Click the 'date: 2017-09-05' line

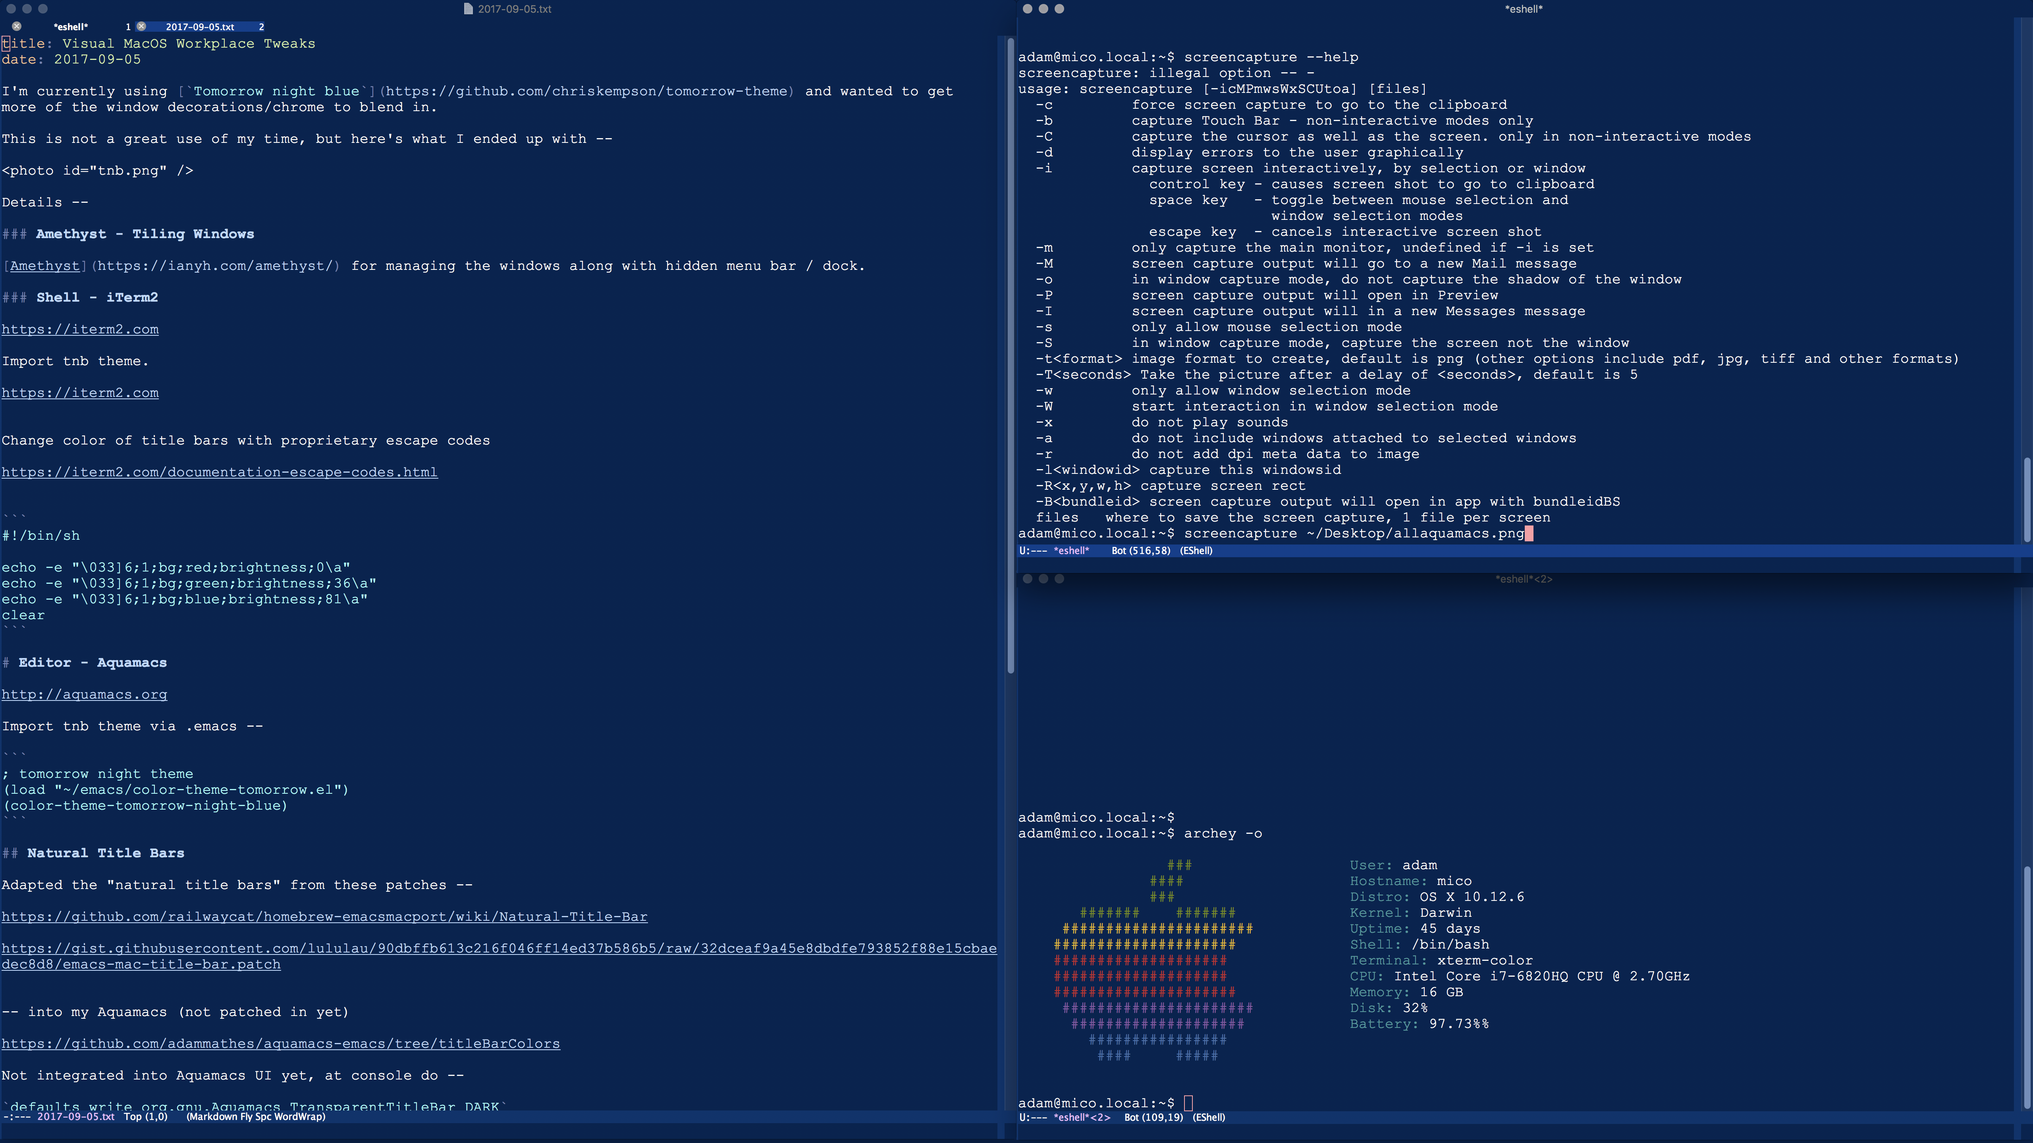(71, 59)
